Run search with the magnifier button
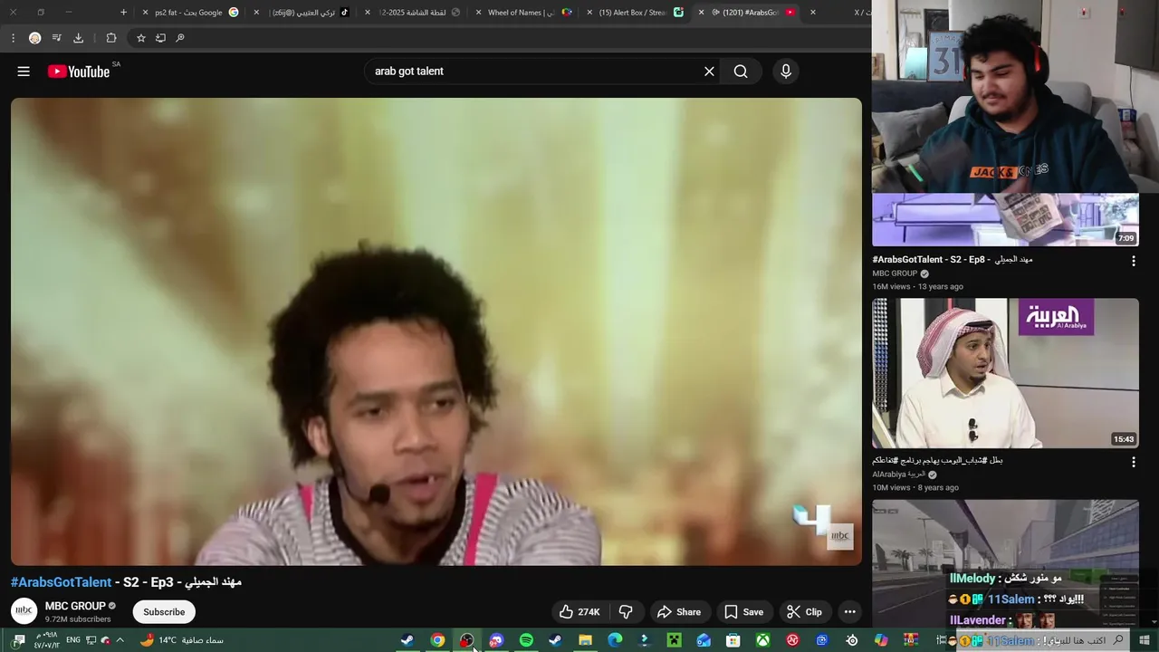This screenshot has height=652, width=1159. coord(741,72)
